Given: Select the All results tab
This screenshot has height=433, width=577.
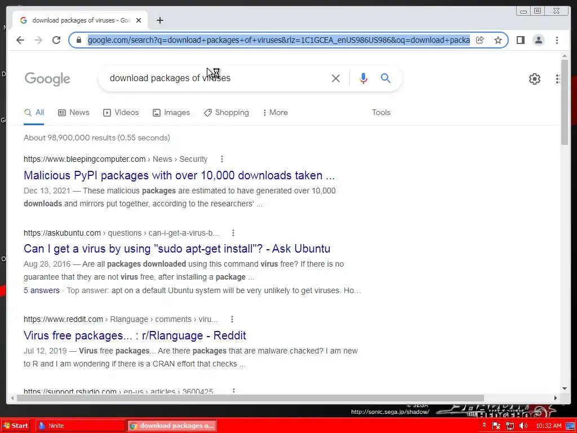Looking at the screenshot, I should (34, 113).
